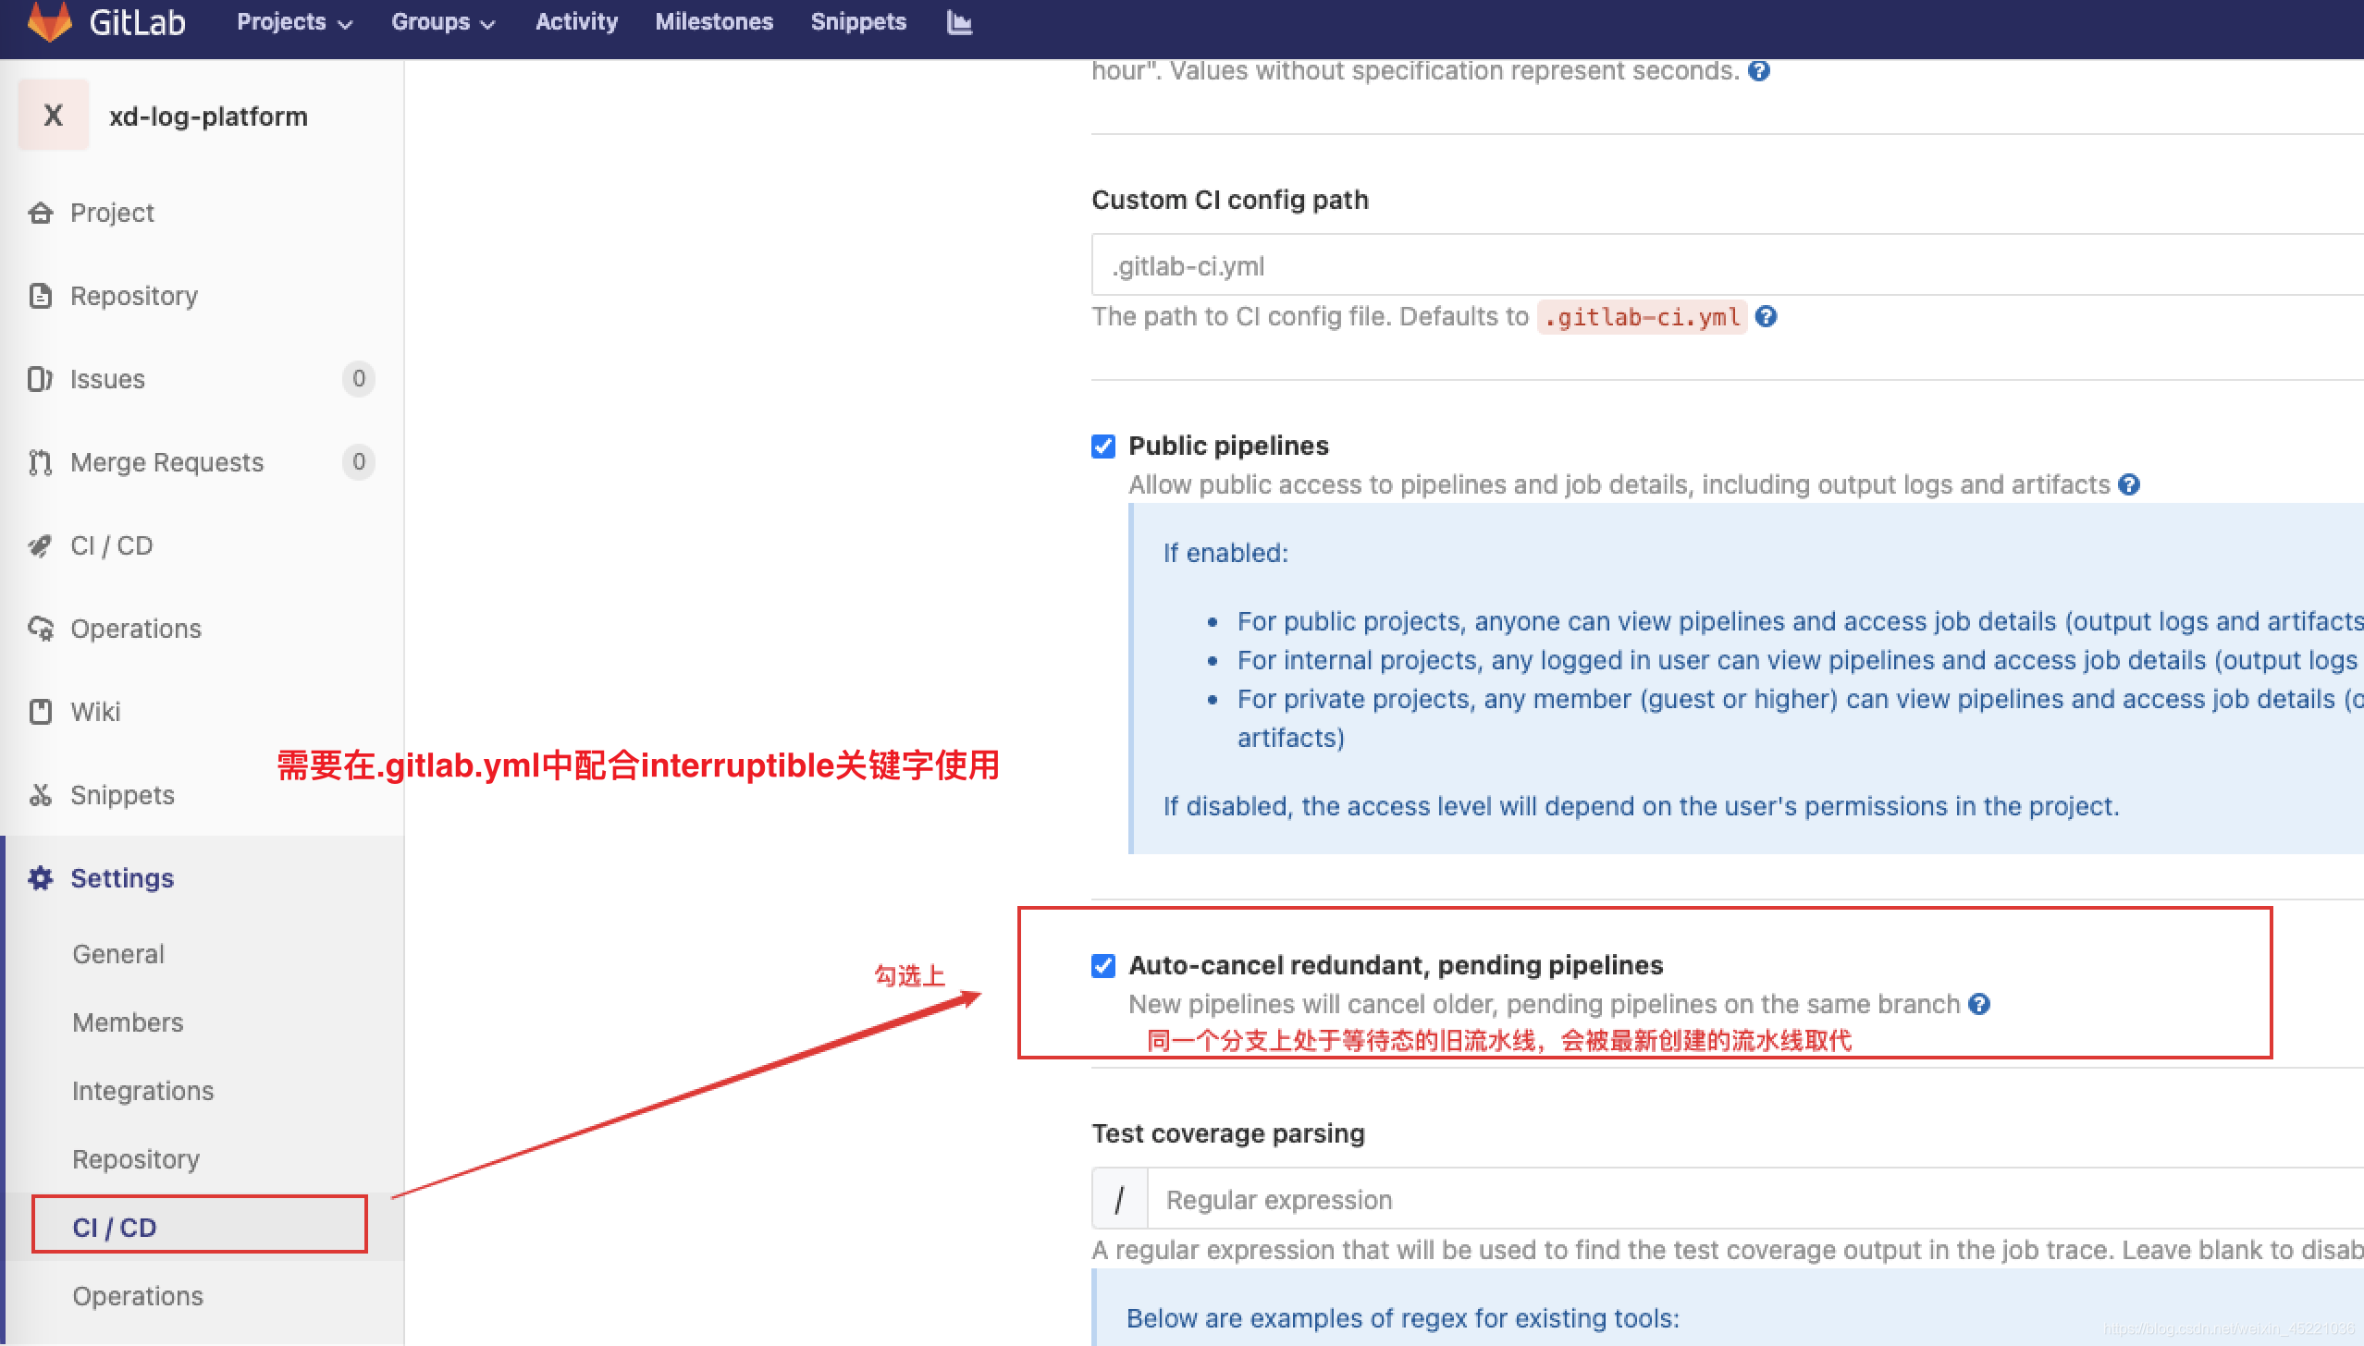This screenshot has height=1346, width=2364.
Task: Click the Merge Requests icon in sidebar
Action: point(40,462)
